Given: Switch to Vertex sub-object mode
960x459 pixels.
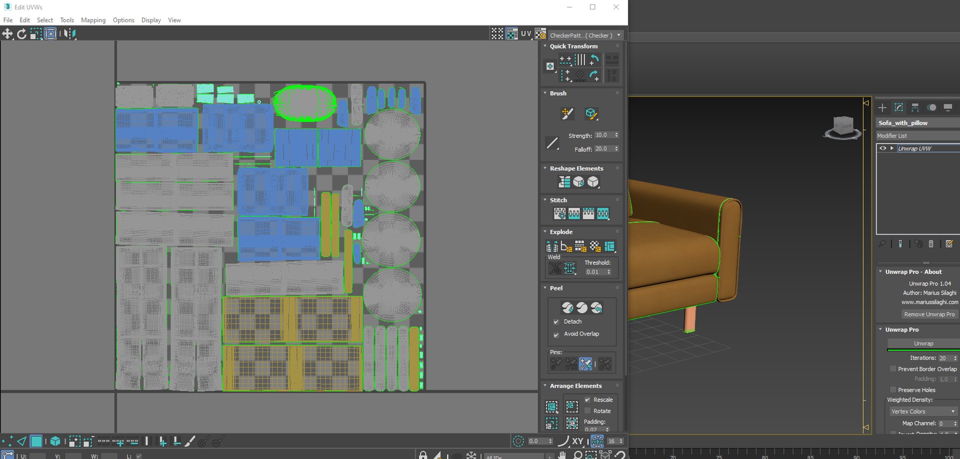Looking at the screenshot, I should (7, 441).
